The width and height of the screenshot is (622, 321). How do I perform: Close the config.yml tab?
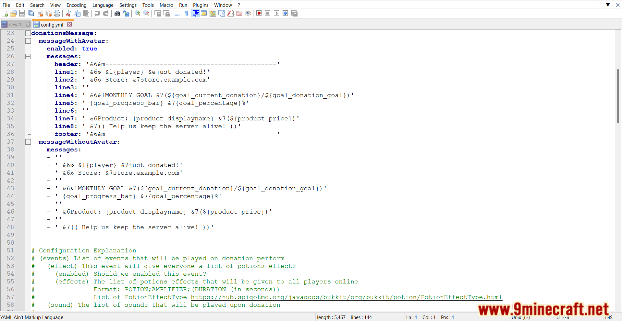click(x=69, y=24)
